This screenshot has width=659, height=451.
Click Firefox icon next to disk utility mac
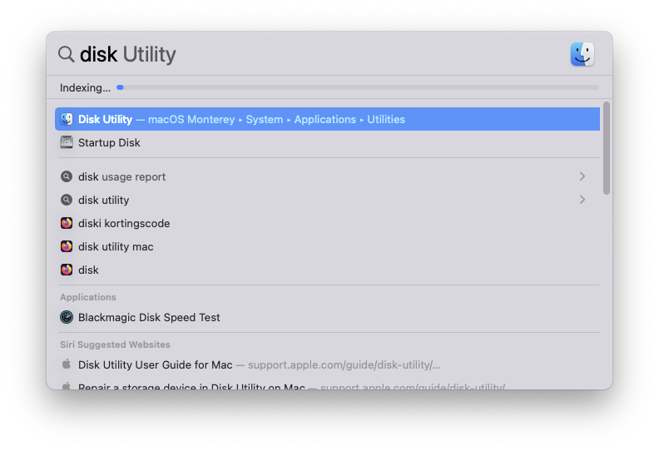tap(67, 246)
